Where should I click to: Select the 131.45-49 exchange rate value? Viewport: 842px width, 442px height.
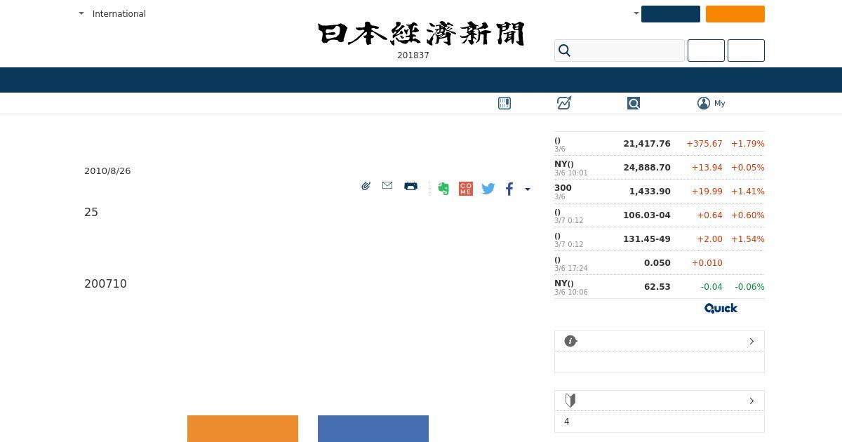[647, 239]
